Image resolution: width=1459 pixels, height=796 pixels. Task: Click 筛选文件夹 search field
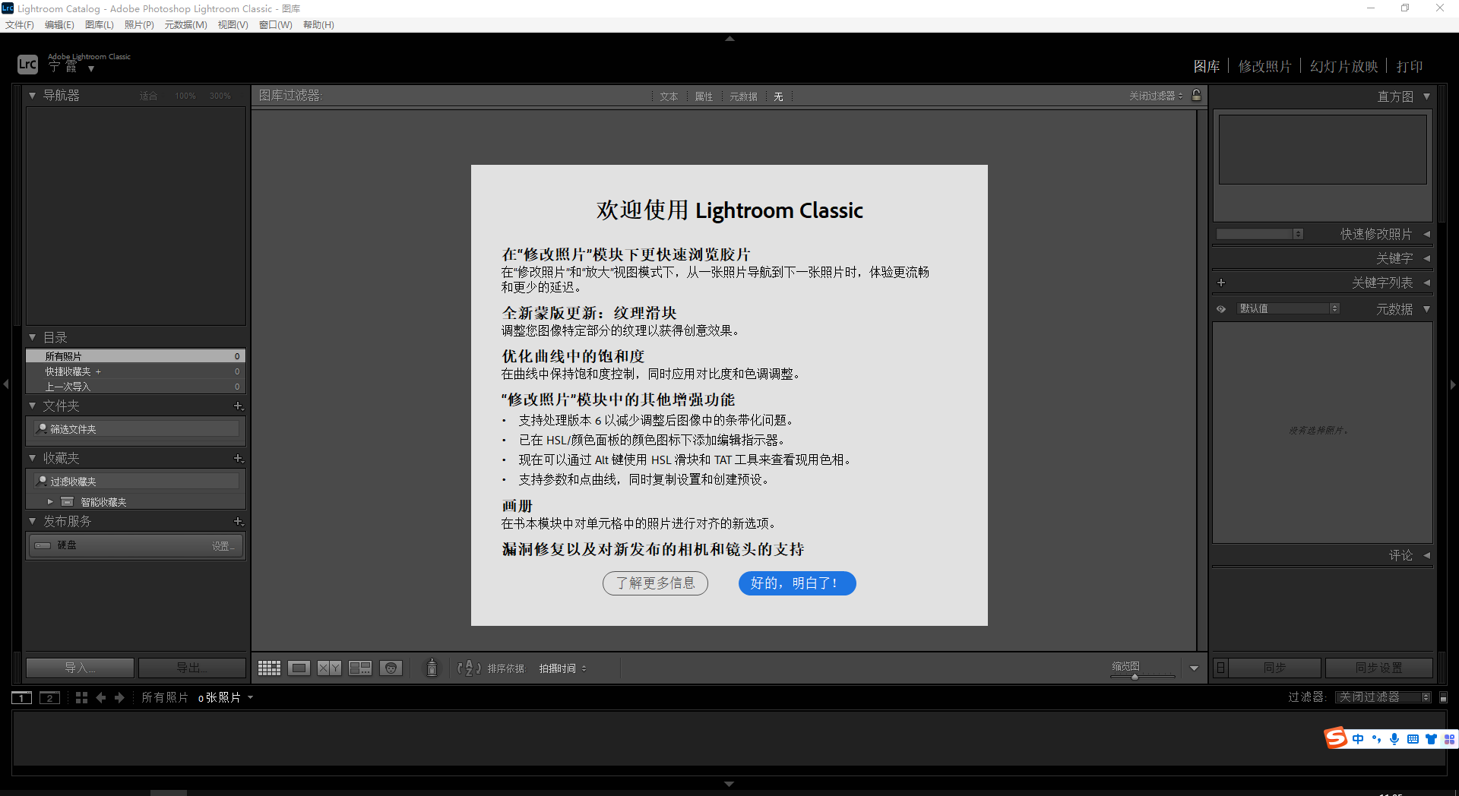click(x=137, y=429)
